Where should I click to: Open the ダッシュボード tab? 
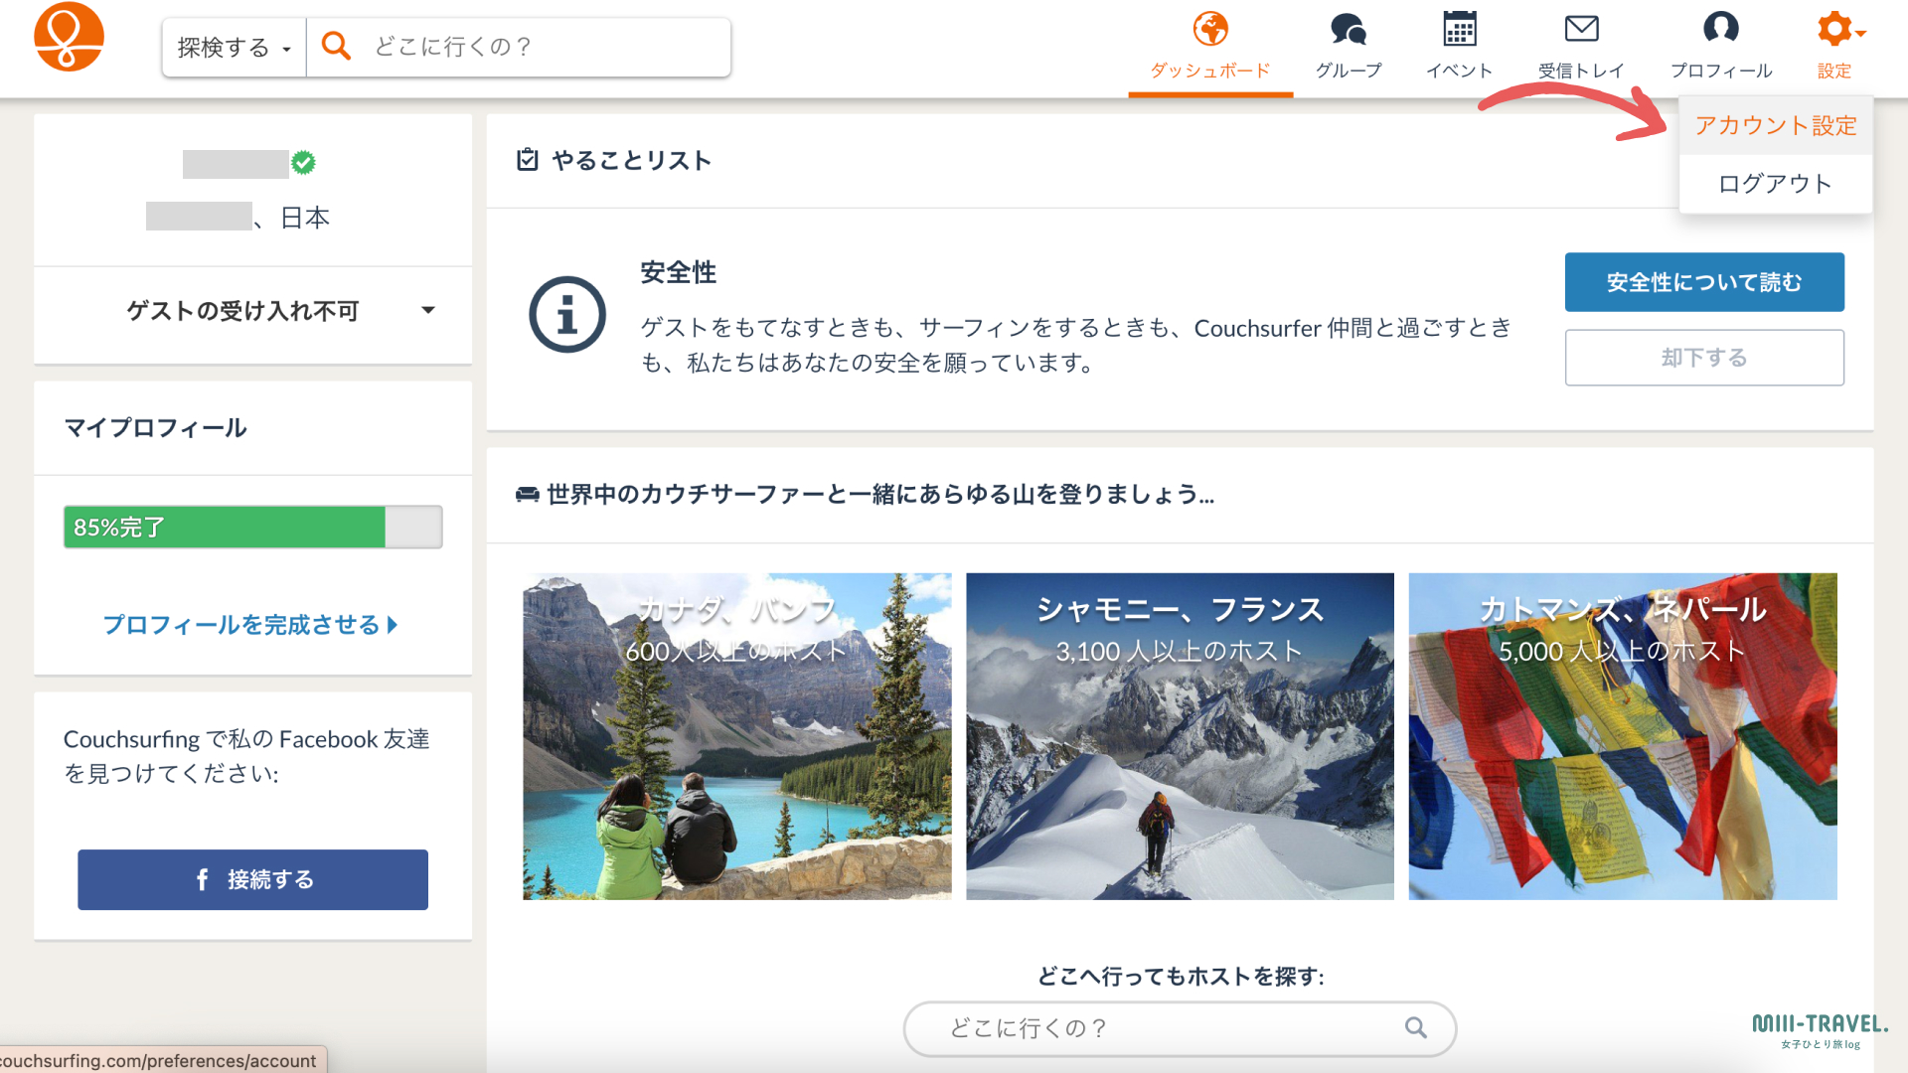1210,48
